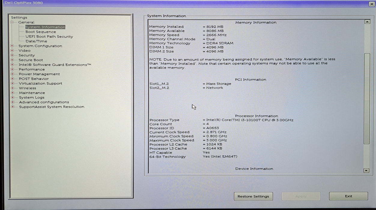Click the Restore Settings button
This screenshot has width=376, height=210.
[x=253, y=196]
